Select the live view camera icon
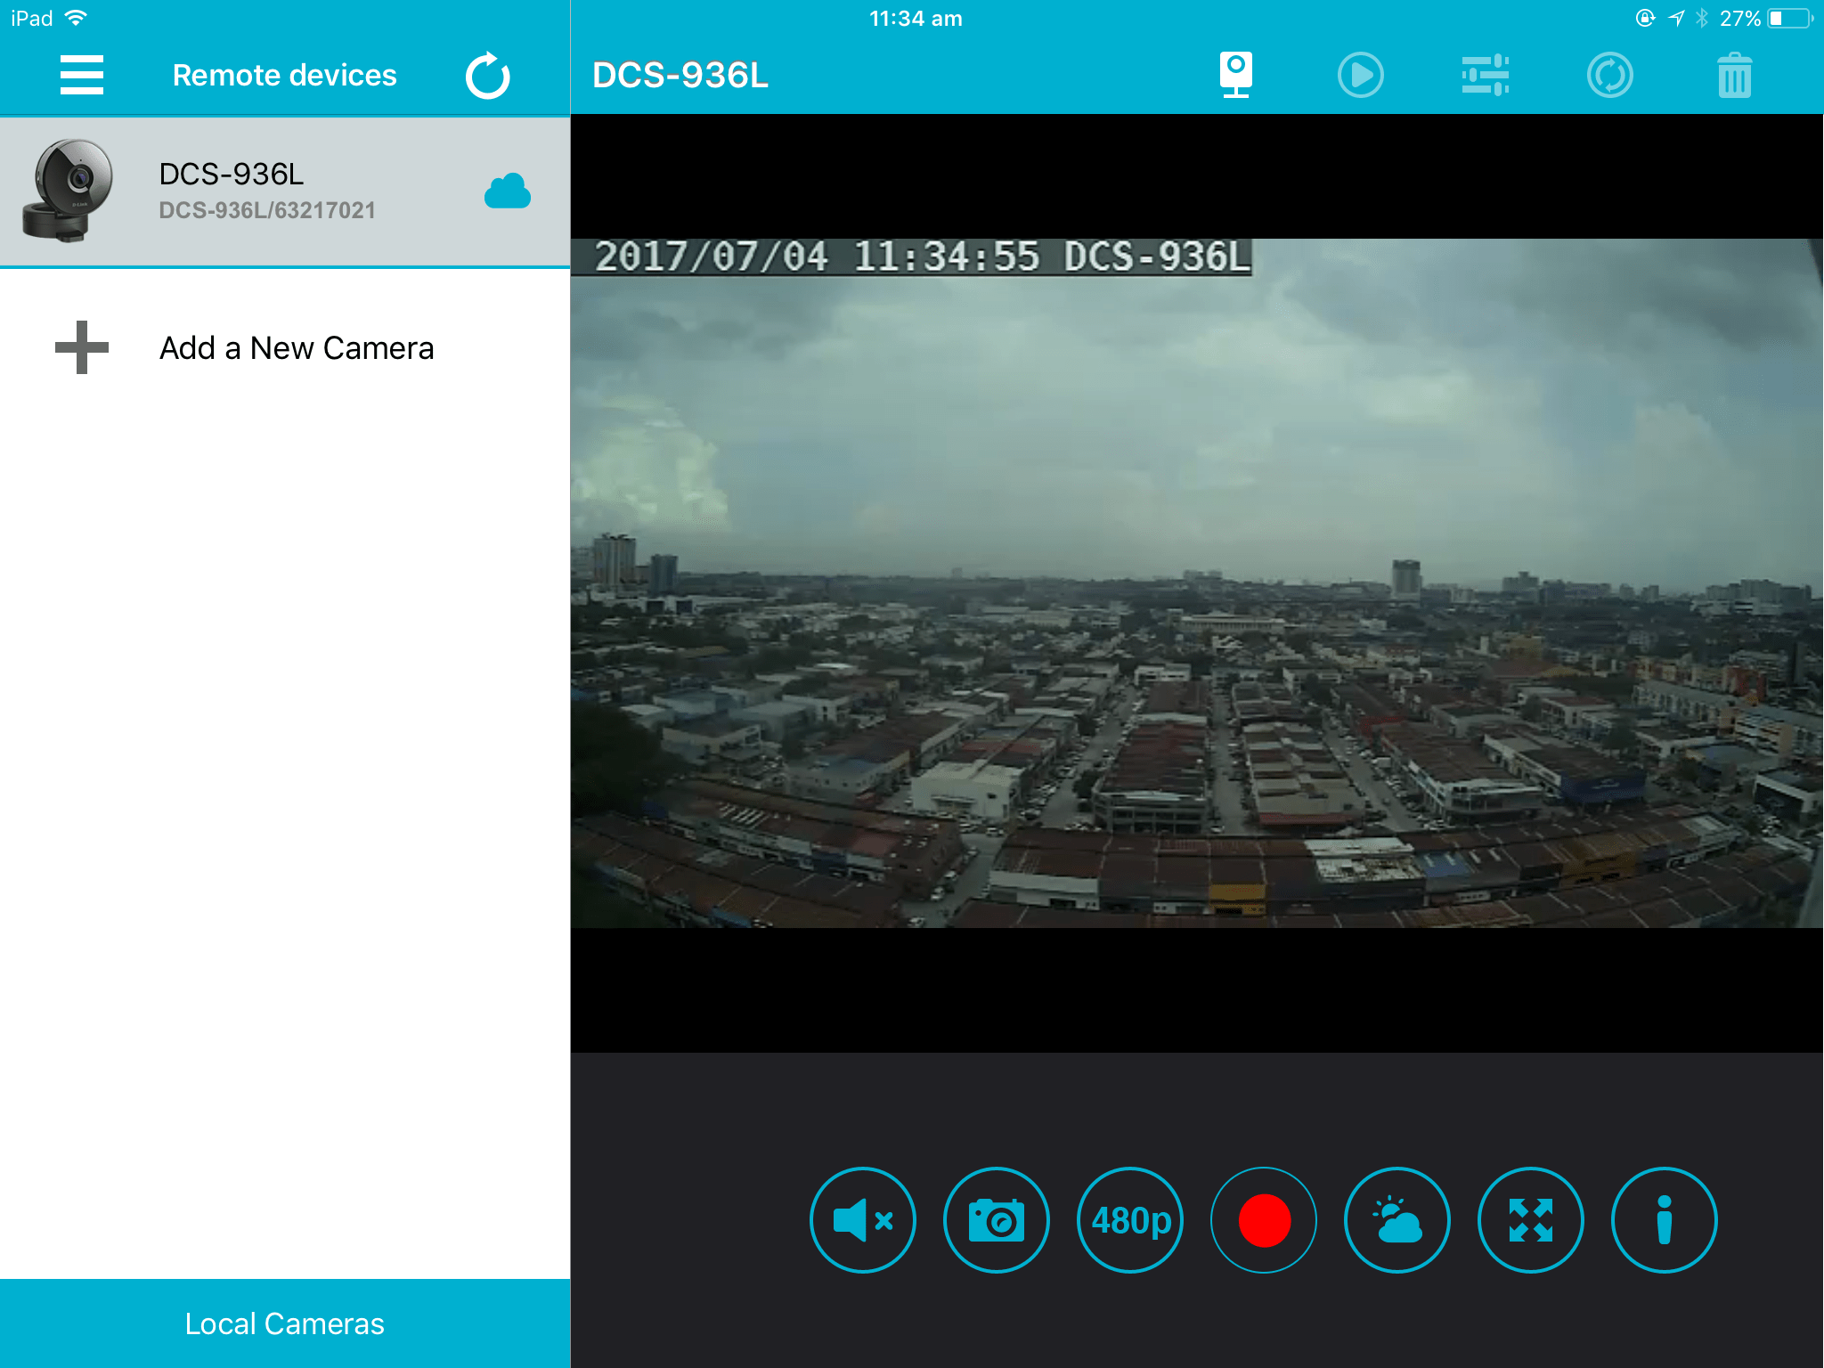The height and width of the screenshot is (1368, 1824). pos(1235,75)
